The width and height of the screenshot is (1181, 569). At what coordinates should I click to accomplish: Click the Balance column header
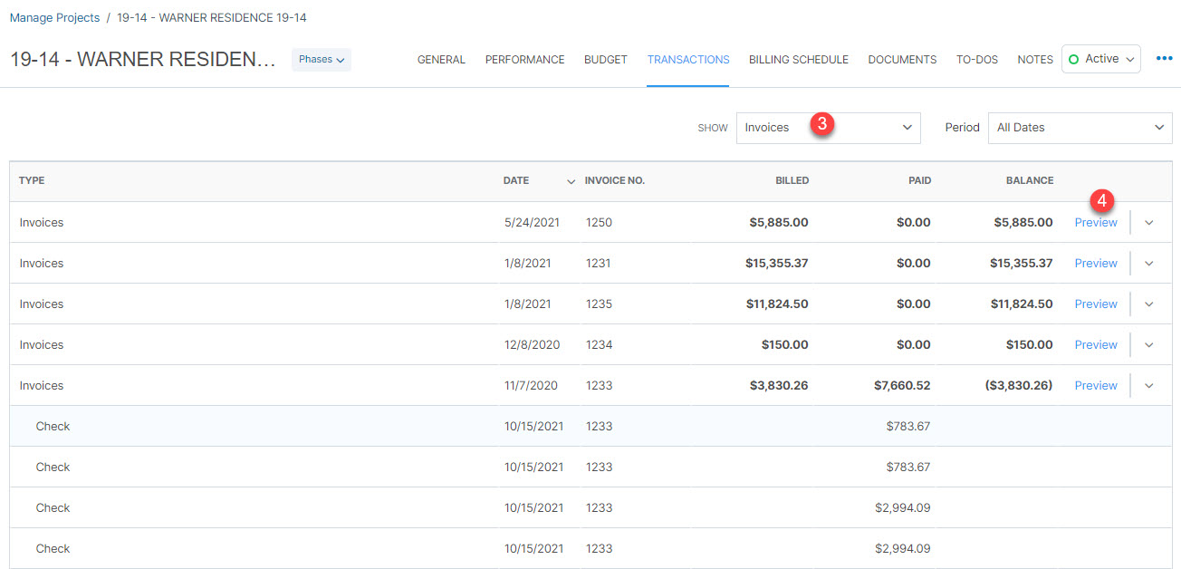click(x=1029, y=181)
